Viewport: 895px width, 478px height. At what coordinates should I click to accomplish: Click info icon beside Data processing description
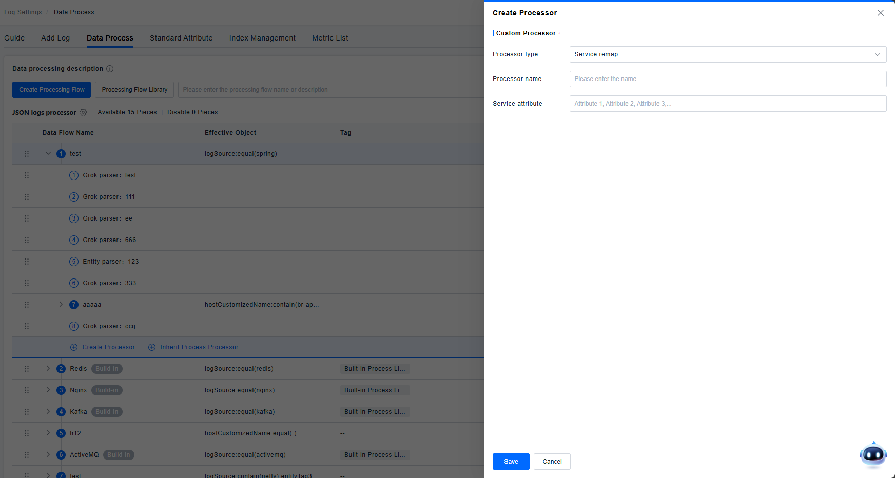pos(110,69)
